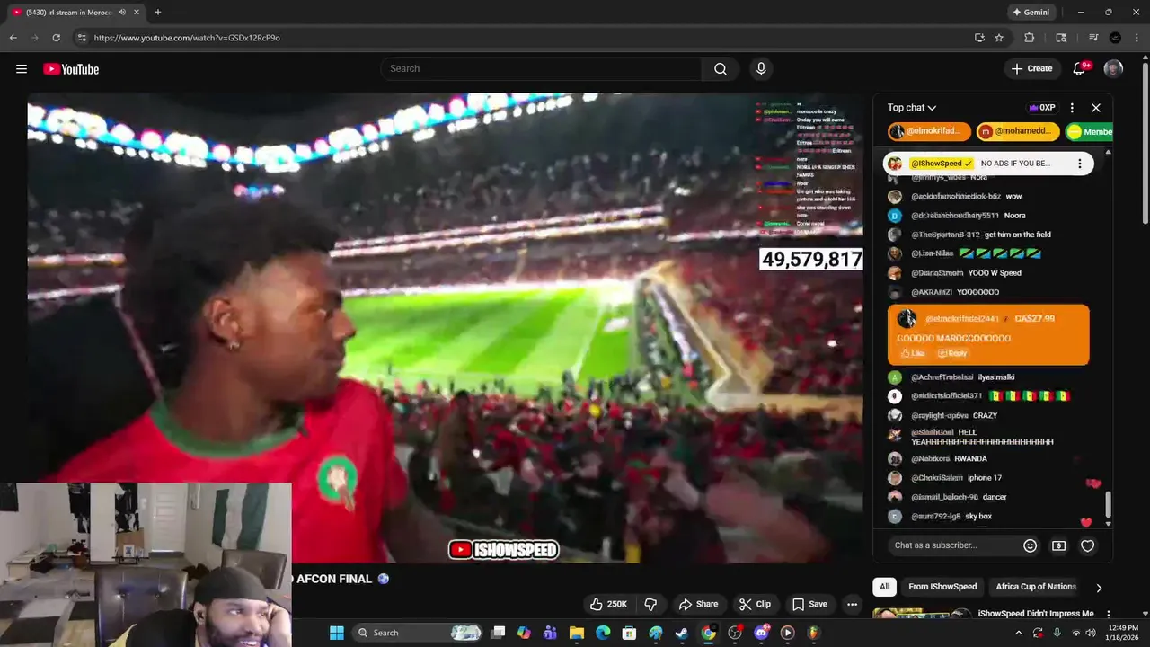The width and height of the screenshot is (1150, 647).
Task: Show hidden system tray icons chevron
Action: click(1019, 633)
